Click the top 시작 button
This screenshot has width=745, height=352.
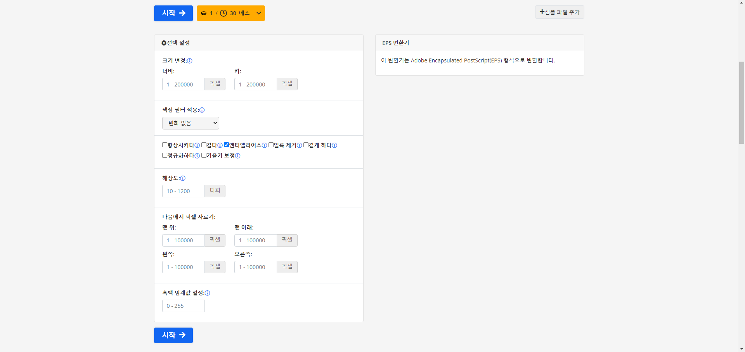tap(173, 13)
